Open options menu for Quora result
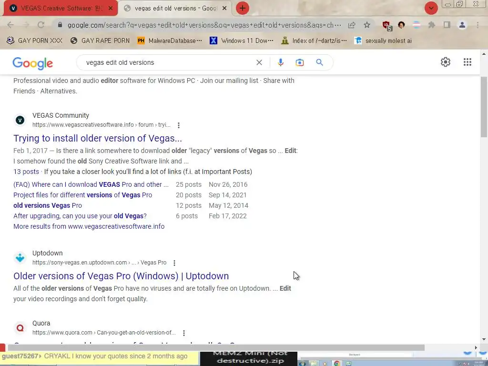The height and width of the screenshot is (366, 488). (184, 333)
